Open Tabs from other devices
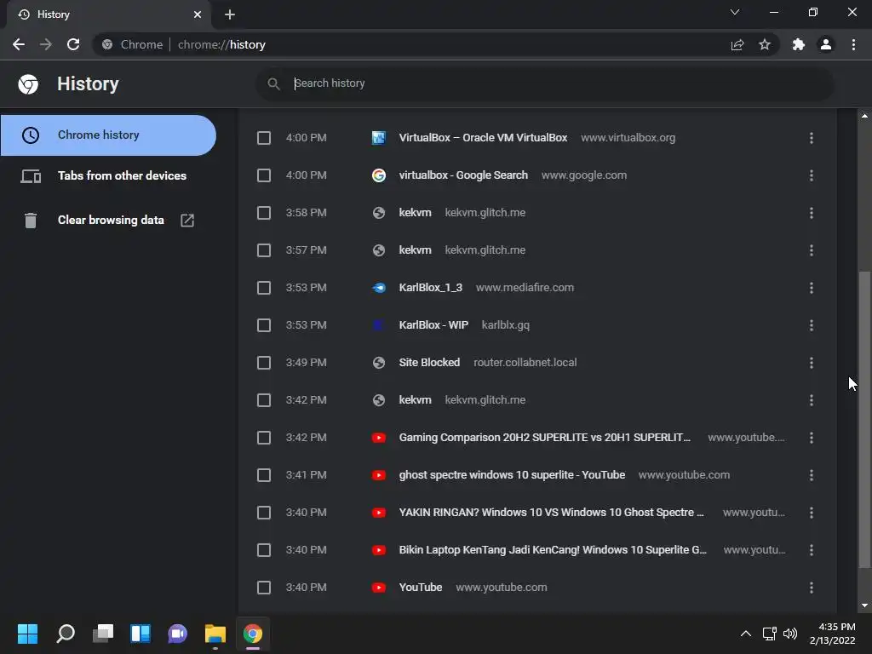 coord(108,175)
